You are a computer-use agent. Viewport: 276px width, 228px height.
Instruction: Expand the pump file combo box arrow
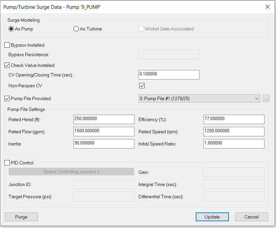[256, 98]
